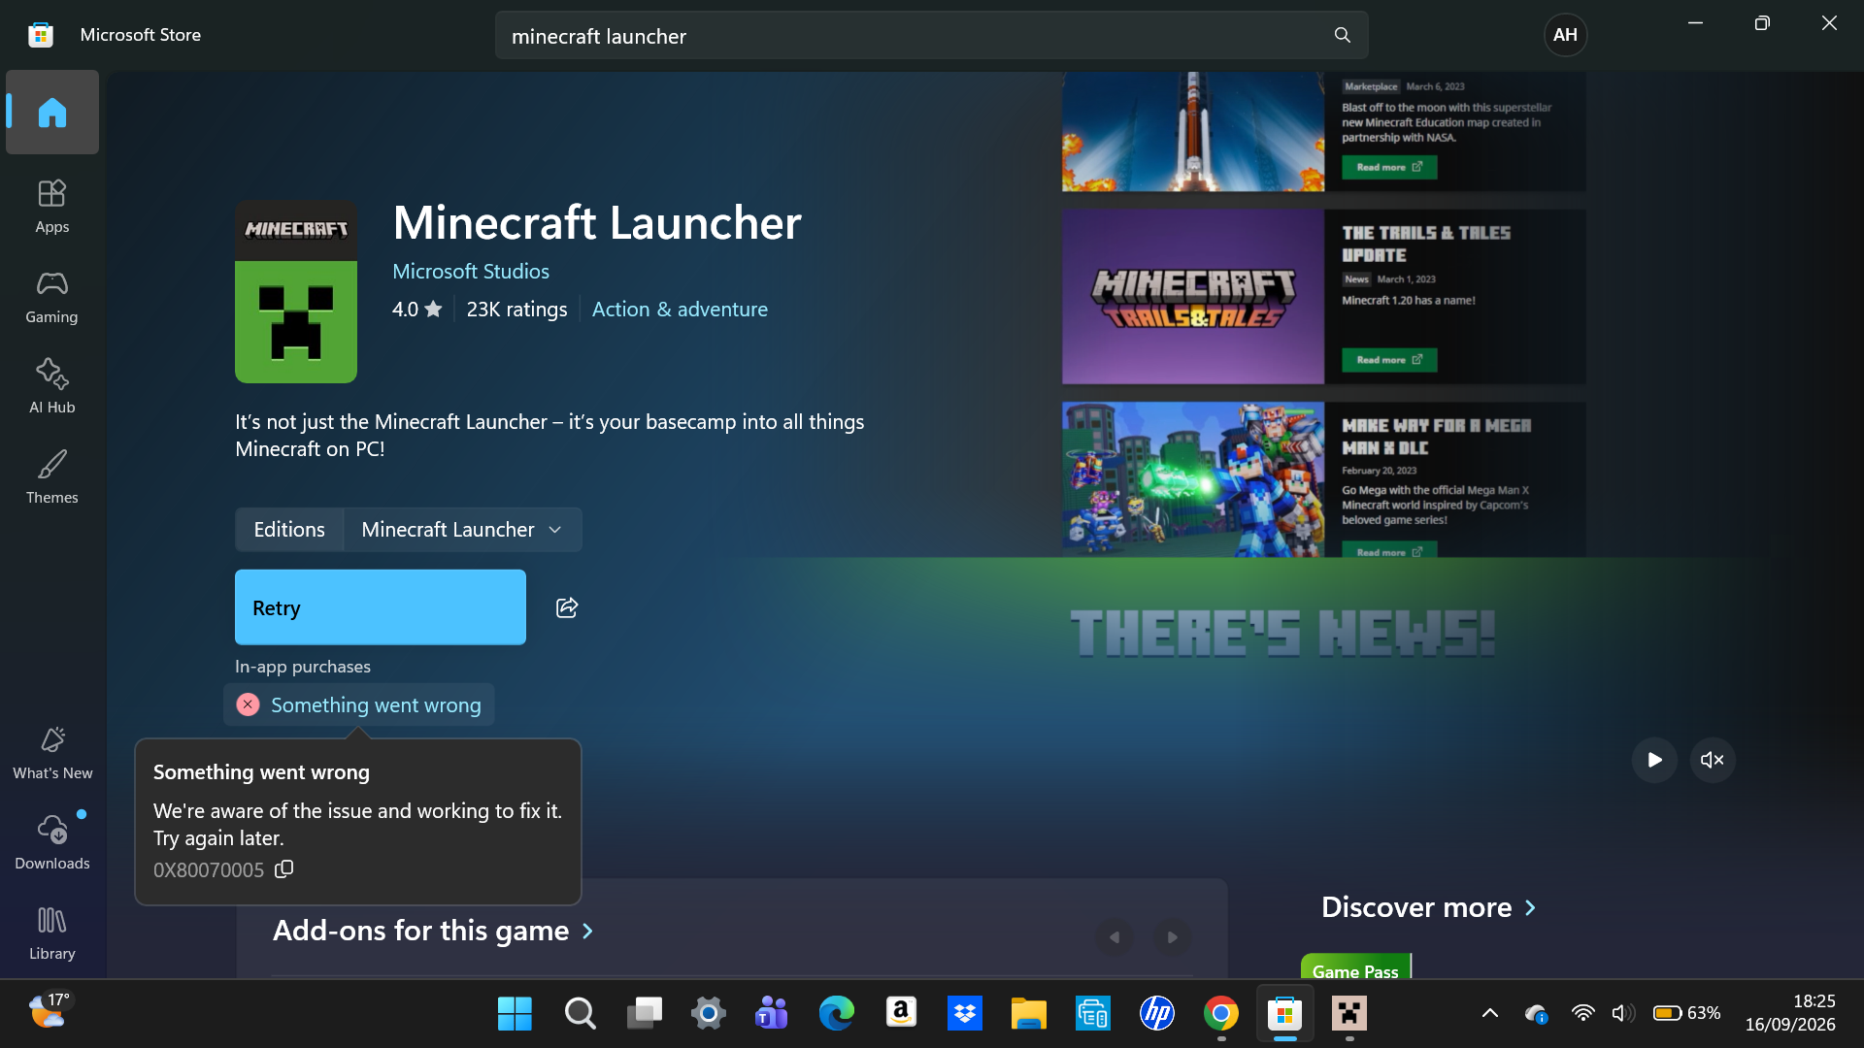Show previous add-ons with left arrow
1864x1048 pixels.
1115,937
